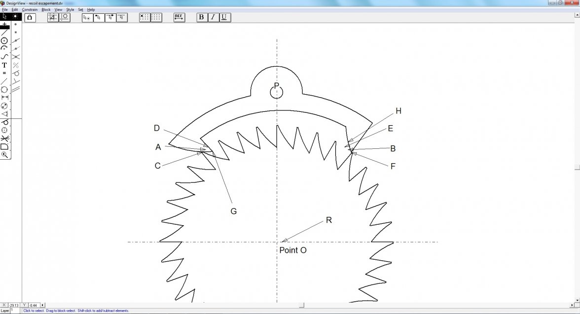Viewport: 580px width, 314px height.
Task: Click the scissors trim tool
Action: point(4,139)
